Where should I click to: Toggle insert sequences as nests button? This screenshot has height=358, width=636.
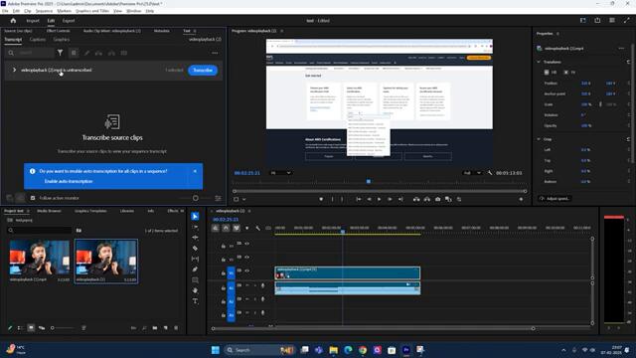coord(216,228)
